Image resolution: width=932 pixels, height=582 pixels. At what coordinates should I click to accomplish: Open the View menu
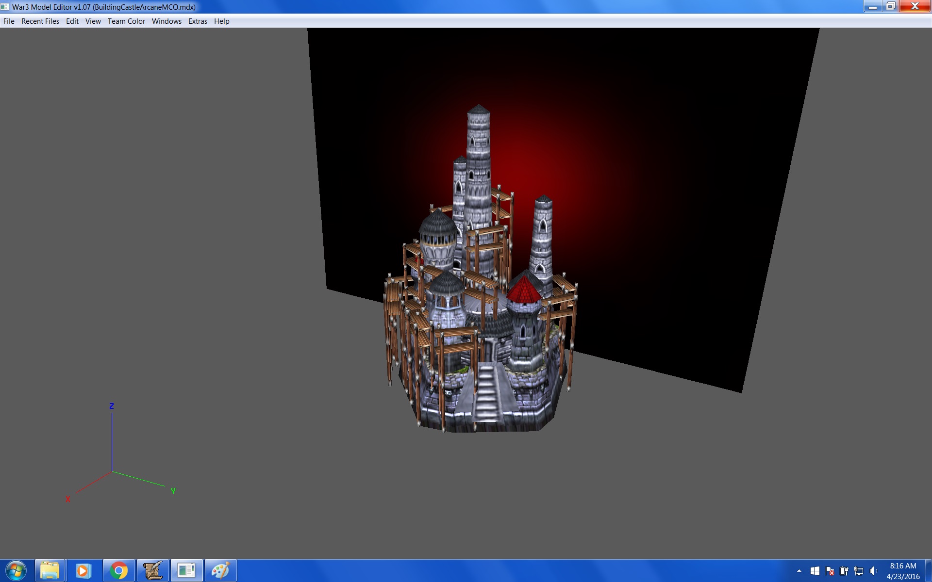click(x=93, y=21)
